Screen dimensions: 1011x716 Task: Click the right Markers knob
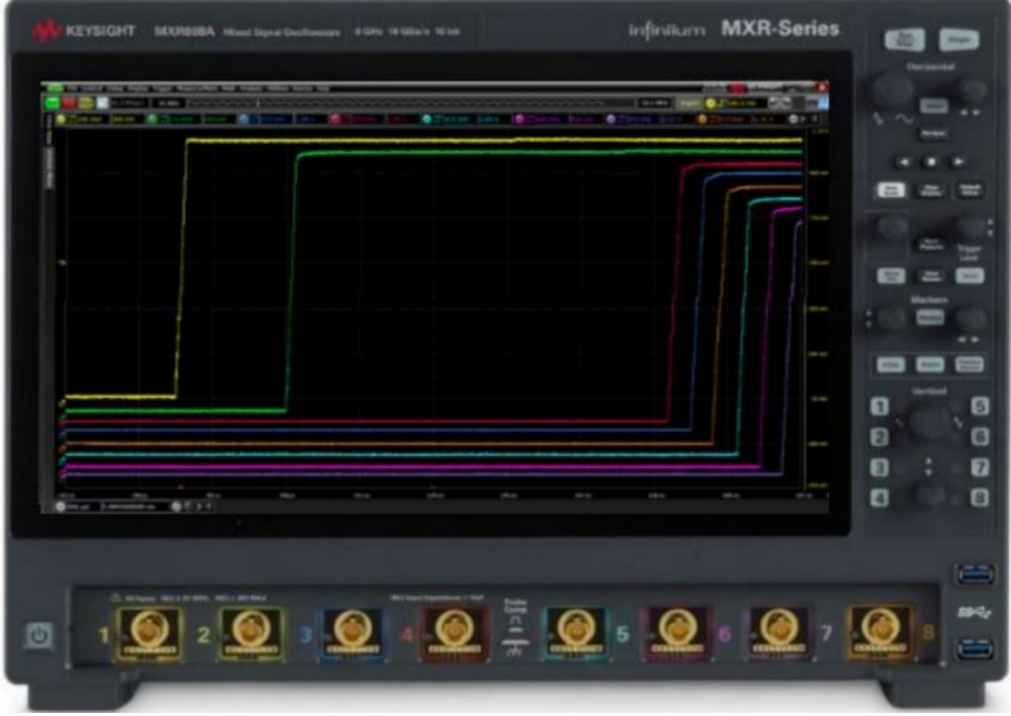click(971, 318)
